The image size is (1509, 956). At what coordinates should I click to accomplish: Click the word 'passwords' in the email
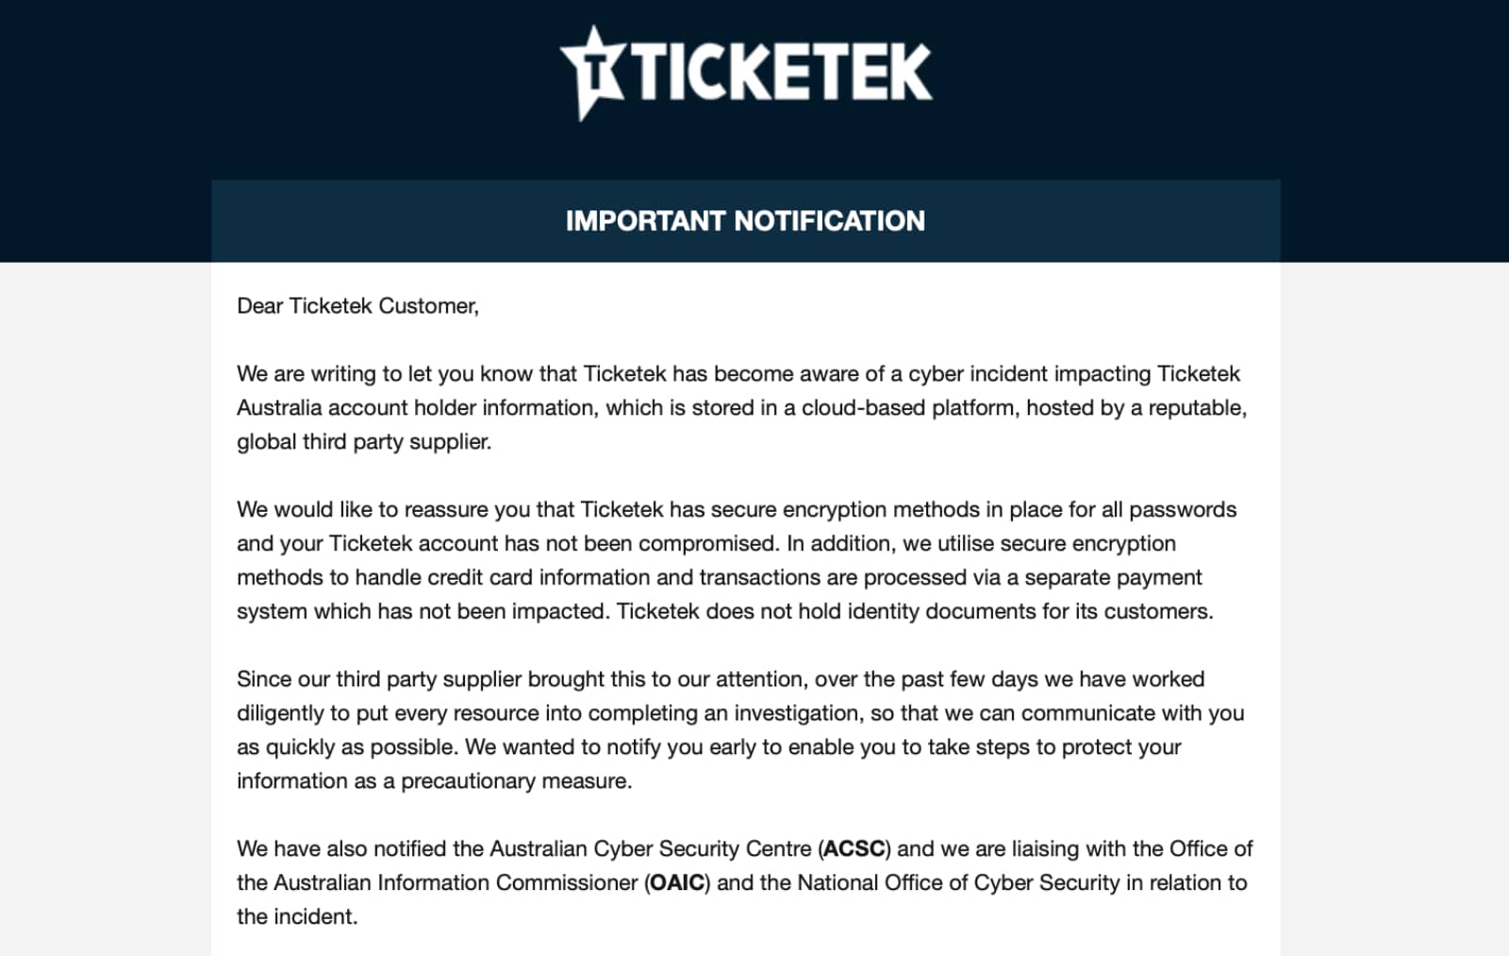click(1182, 509)
